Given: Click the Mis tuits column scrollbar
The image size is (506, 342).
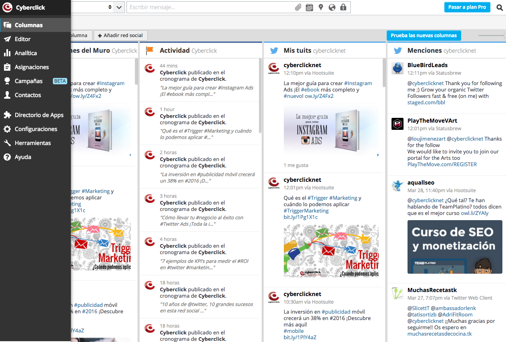Looking at the screenshot, I should [x=384, y=72].
